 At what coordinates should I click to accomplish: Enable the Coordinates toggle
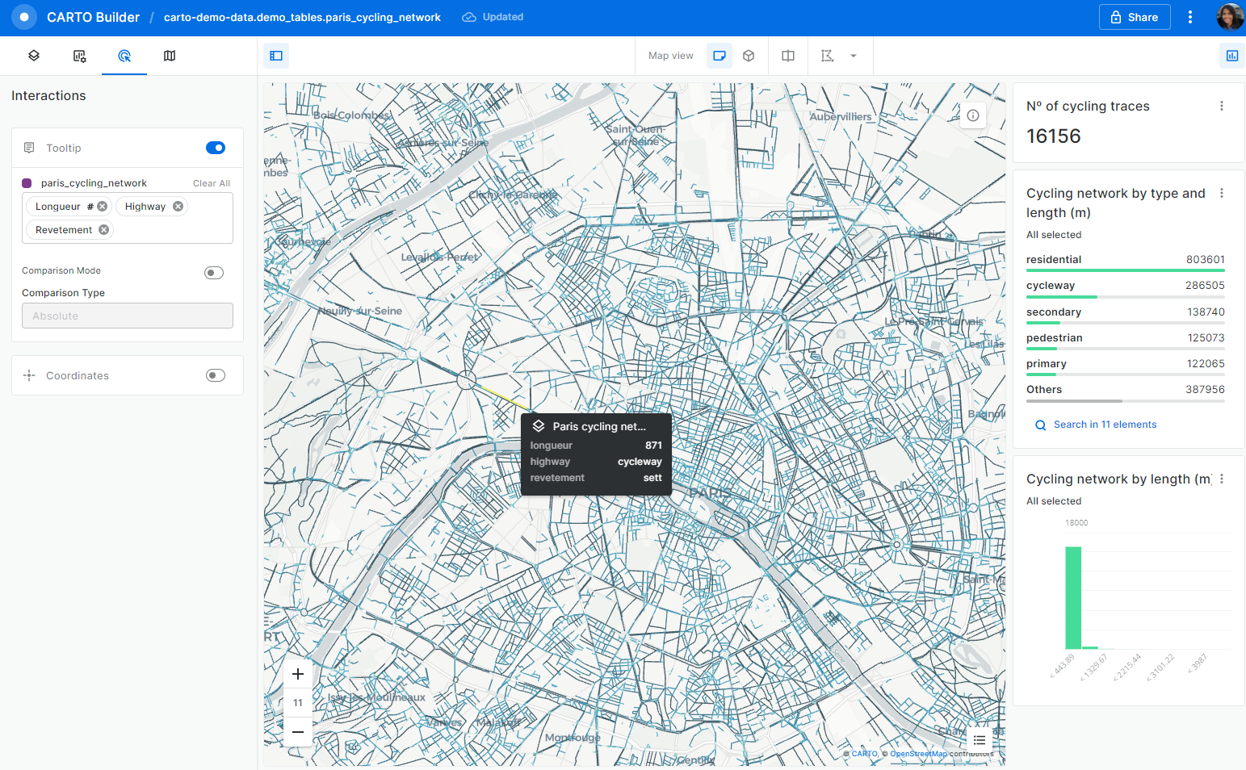tap(215, 375)
